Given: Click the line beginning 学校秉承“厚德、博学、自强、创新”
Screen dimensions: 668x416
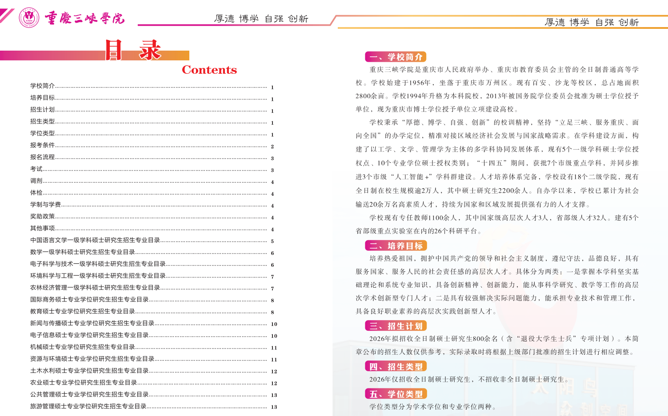Looking at the screenshot, I should pyautogui.click(x=504, y=123).
